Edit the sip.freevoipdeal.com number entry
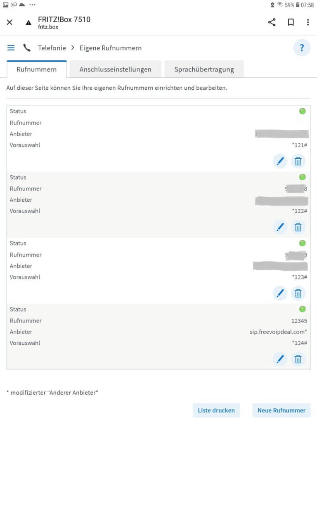This screenshot has height=508, width=317. [280, 359]
